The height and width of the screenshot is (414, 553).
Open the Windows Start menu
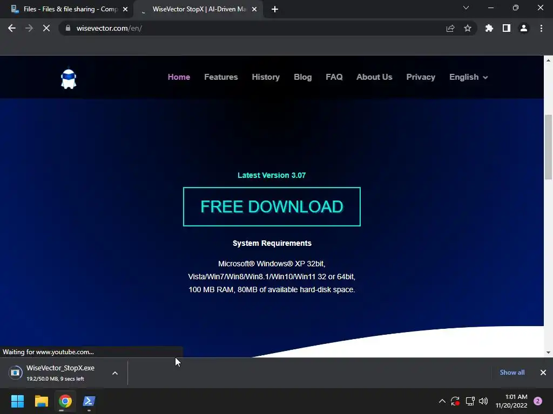17,401
